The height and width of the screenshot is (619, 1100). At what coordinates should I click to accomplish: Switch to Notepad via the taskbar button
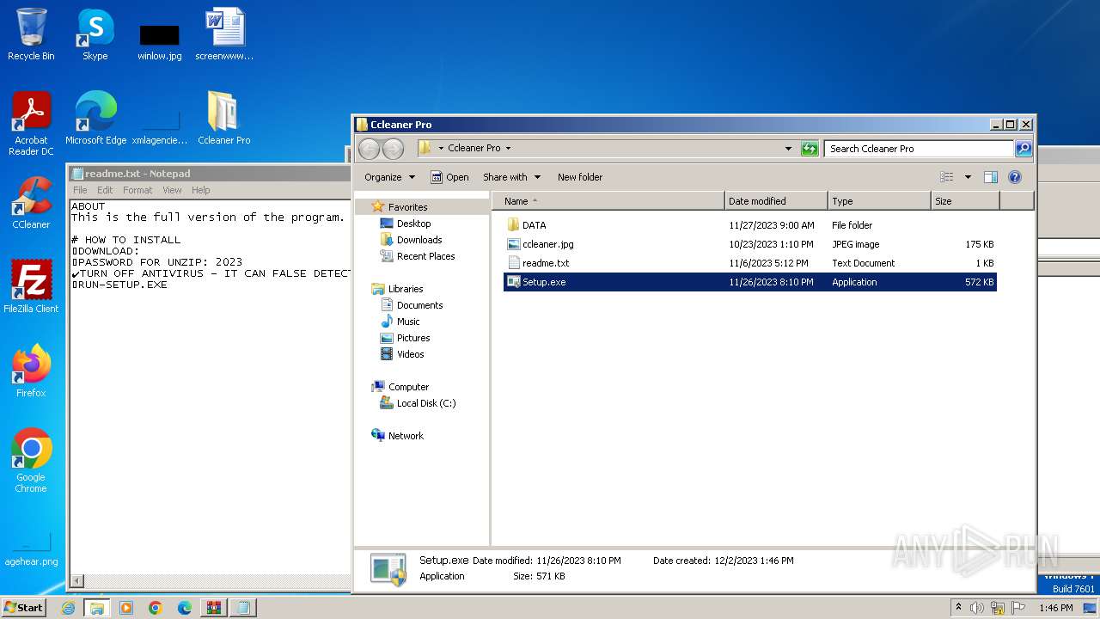click(x=243, y=608)
